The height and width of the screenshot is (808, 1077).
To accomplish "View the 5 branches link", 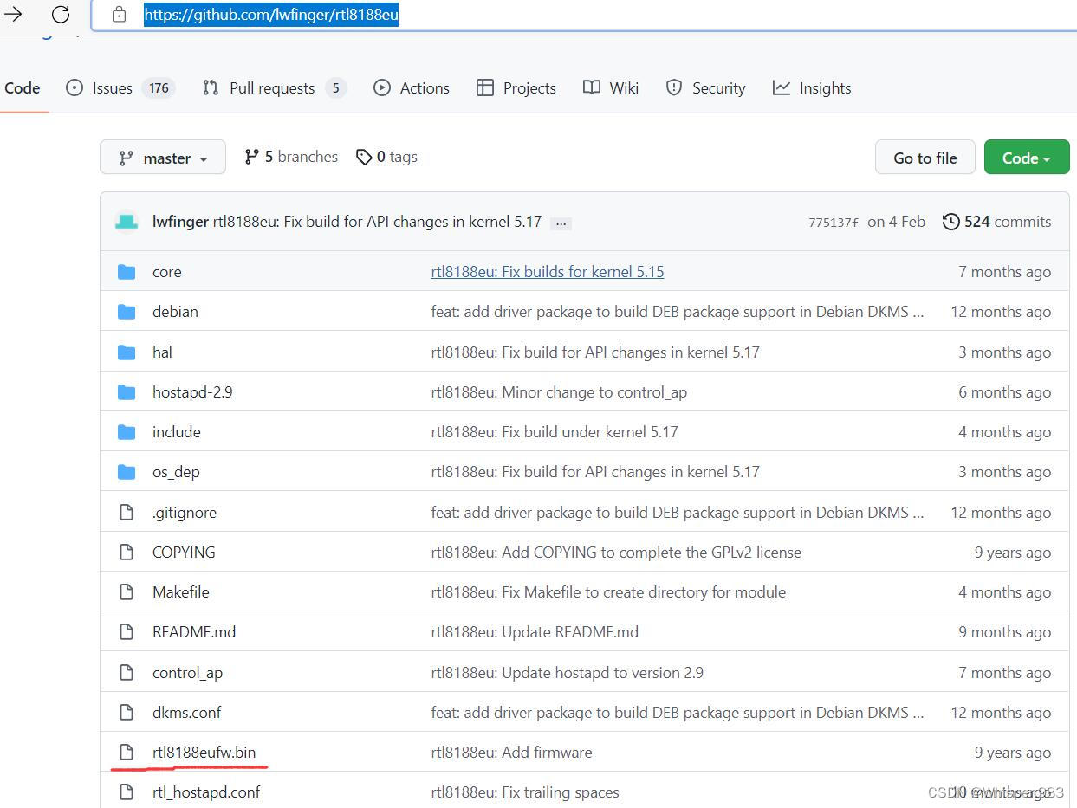I will [291, 157].
